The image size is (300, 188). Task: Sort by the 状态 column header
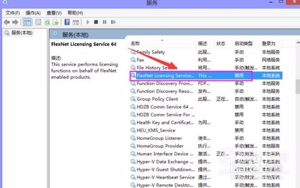[x=221, y=44]
